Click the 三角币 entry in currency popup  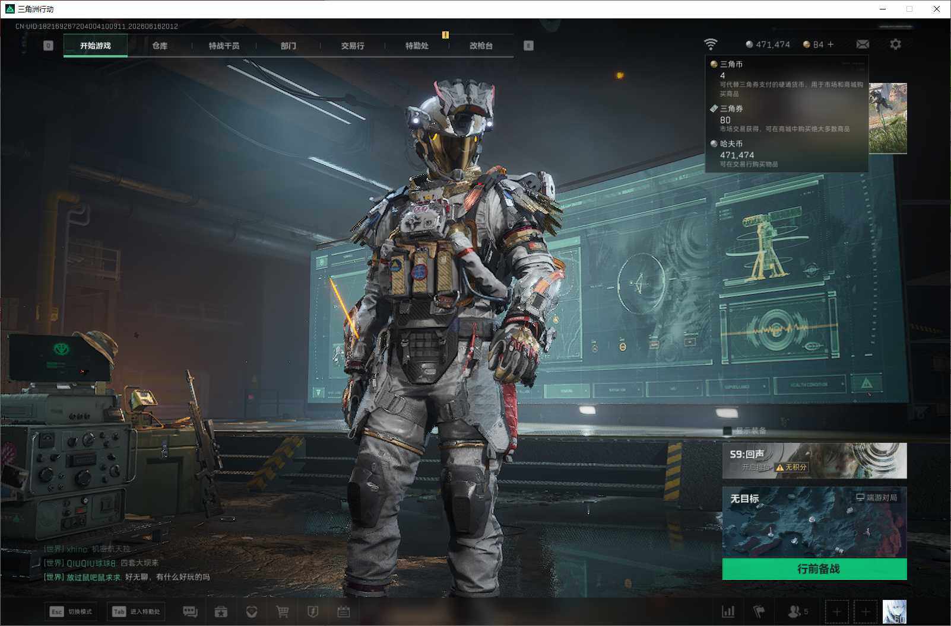pos(787,78)
